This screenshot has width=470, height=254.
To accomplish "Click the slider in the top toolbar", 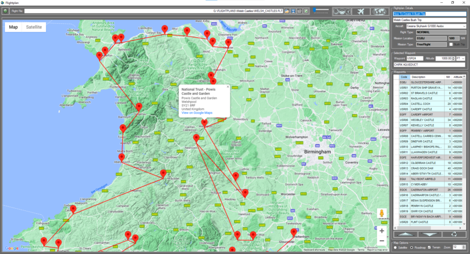I will (320, 10).
